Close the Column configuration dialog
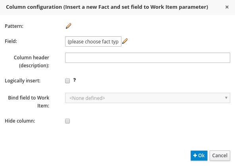The height and width of the screenshot is (166, 235). pyautogui.click(x=227, y=7)
